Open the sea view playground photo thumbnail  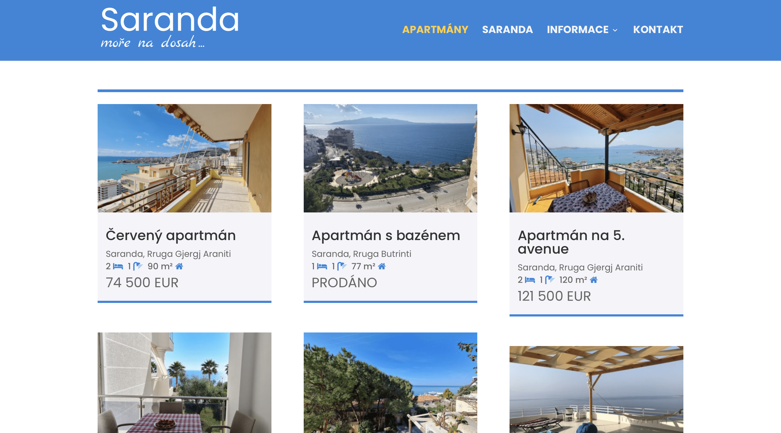coord(390,158)
